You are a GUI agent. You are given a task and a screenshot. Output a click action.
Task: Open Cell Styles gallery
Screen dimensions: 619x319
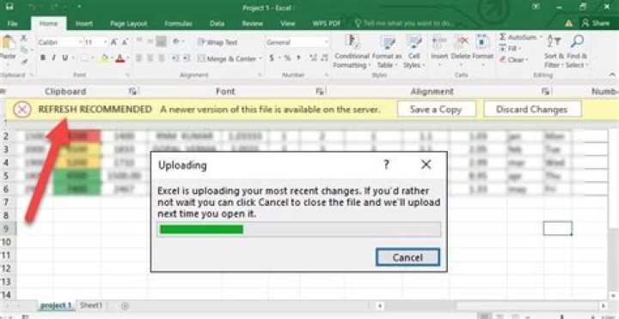point(414,51)
